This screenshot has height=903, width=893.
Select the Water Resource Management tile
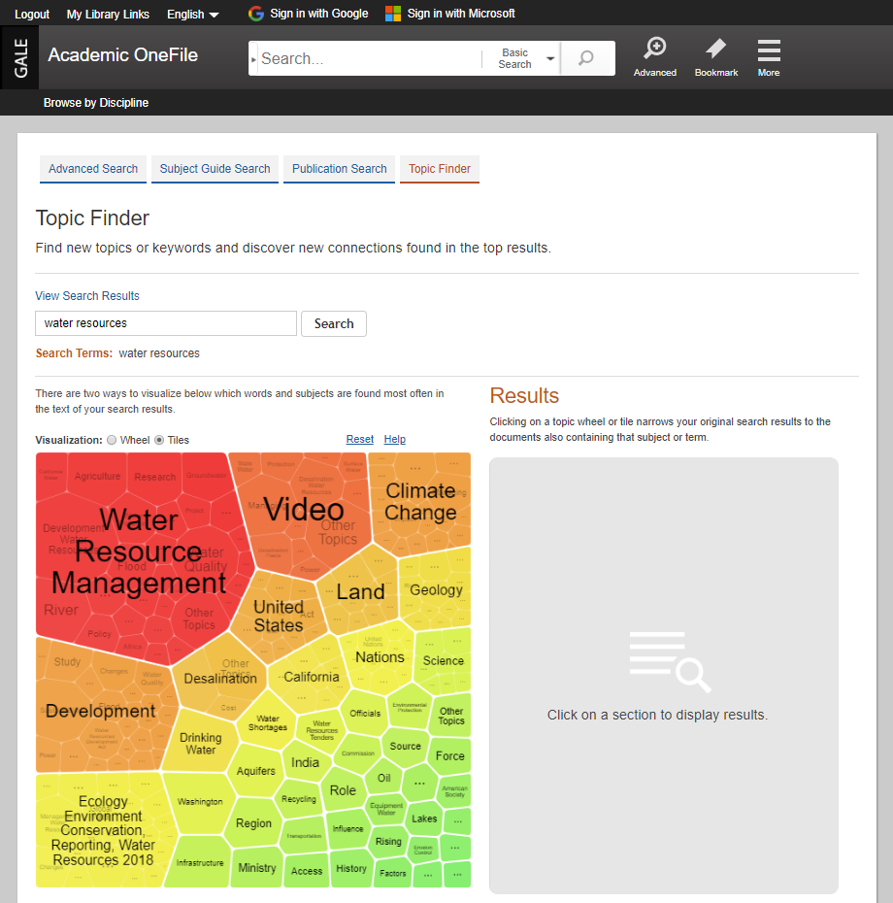click(139, 552)
